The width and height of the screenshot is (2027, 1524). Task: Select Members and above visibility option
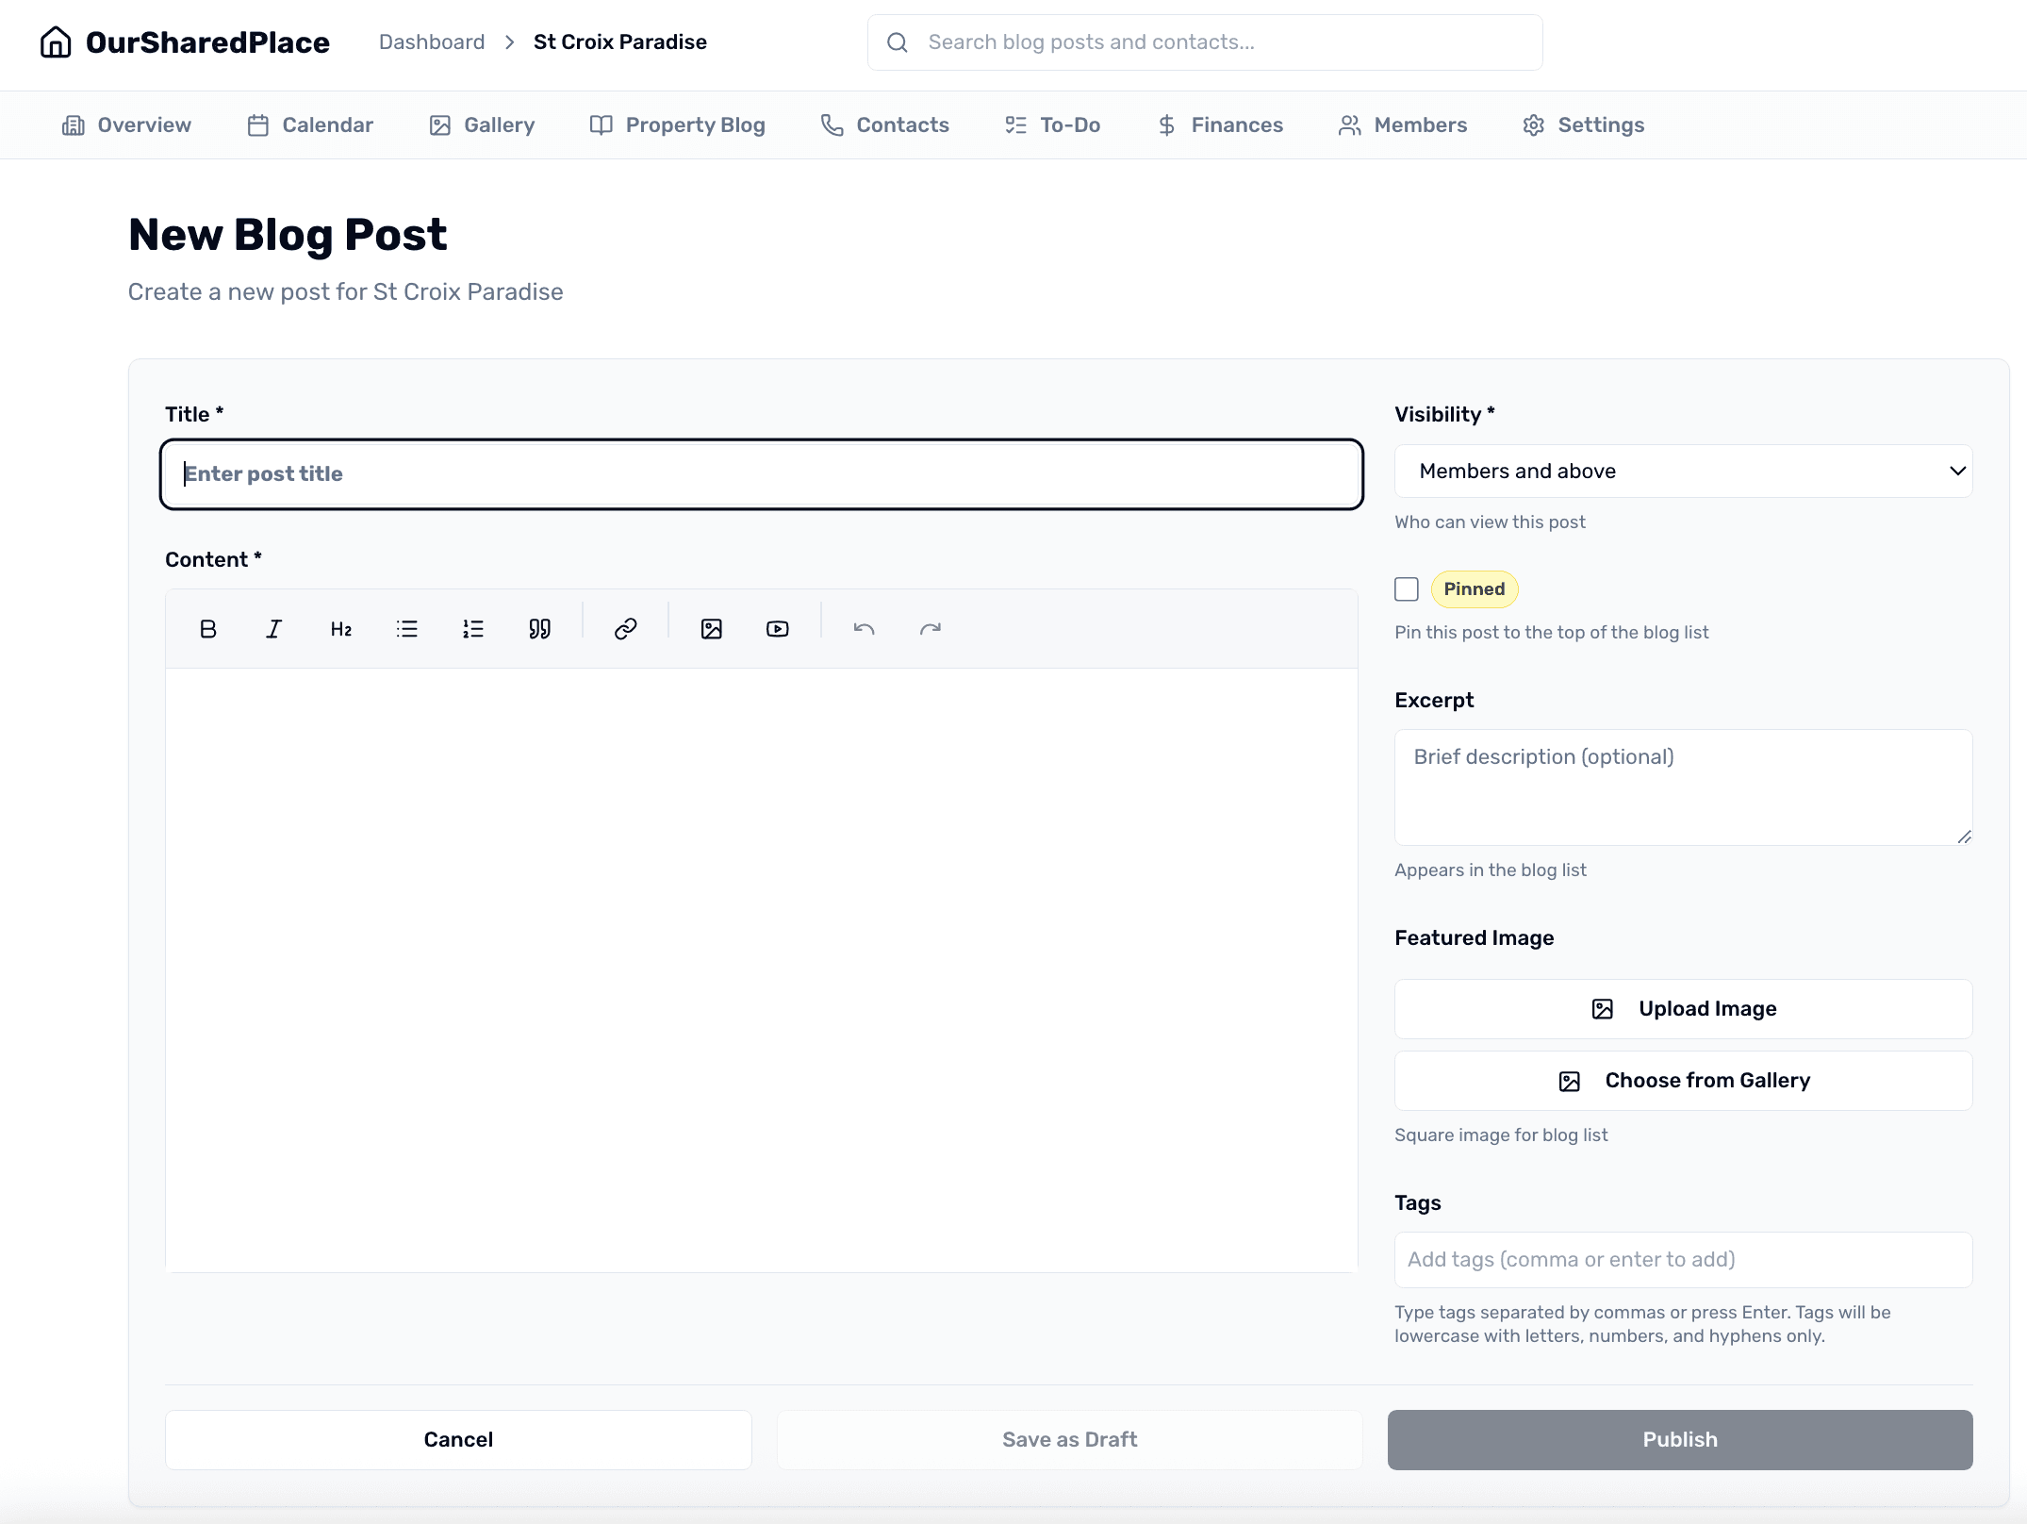pos(1682,471)
